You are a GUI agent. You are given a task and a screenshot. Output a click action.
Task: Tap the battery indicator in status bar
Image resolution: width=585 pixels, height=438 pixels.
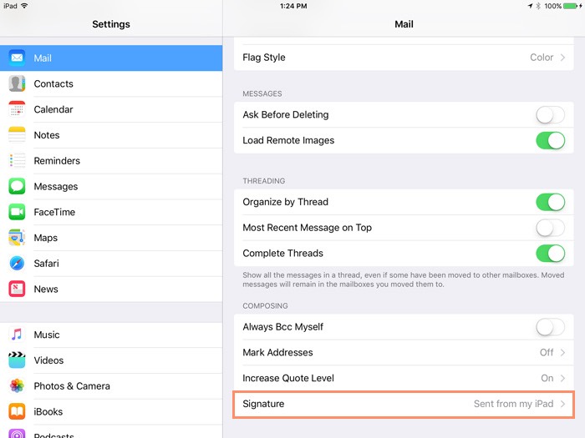pos(572,6)
